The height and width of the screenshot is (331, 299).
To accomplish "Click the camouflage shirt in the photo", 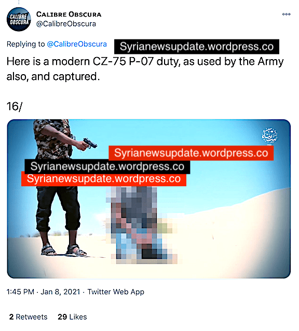I will 52,140.
